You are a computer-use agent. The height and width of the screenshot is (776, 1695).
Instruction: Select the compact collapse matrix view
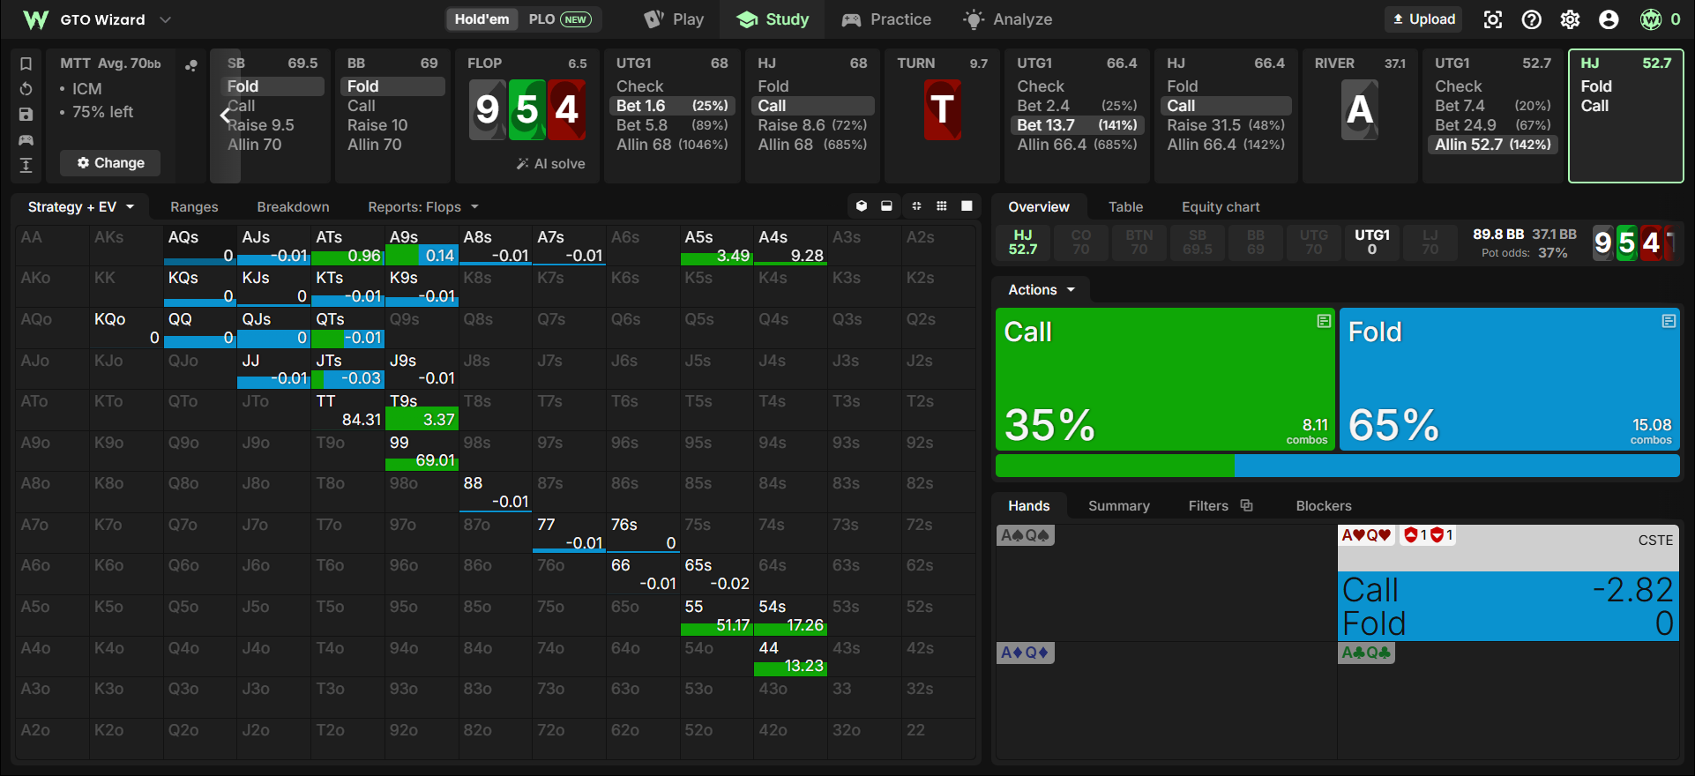coord(916,206)
